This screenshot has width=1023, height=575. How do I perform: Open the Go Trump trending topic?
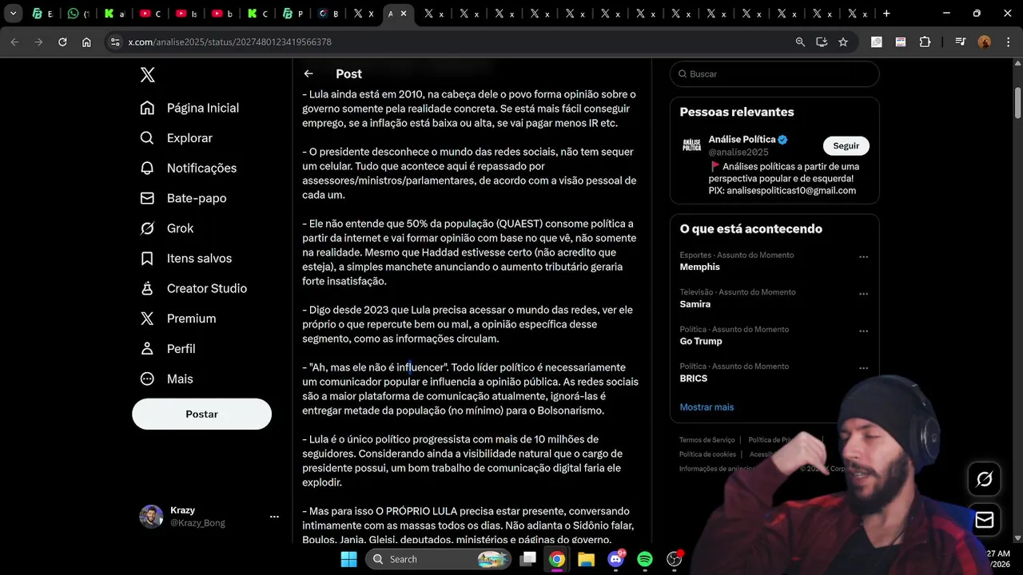tap(701, 341)
